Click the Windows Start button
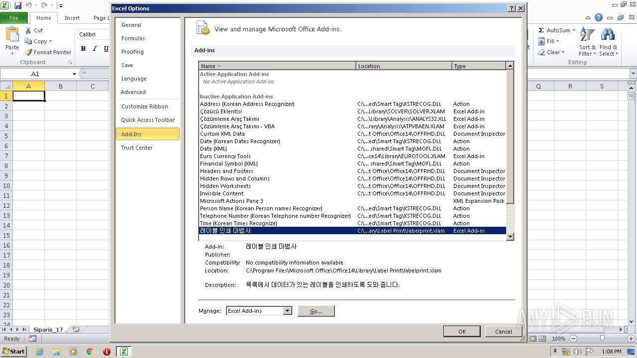 [13, 352]
